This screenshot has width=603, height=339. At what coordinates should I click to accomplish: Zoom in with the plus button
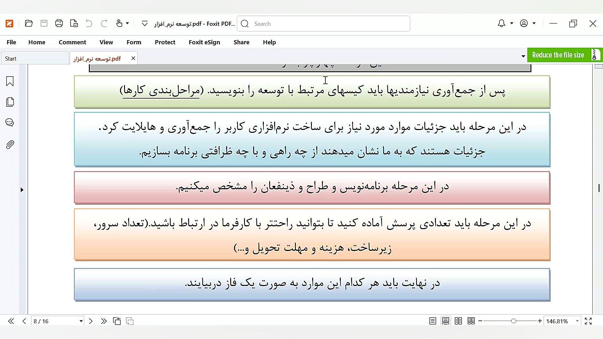click(x=540, y=321)
